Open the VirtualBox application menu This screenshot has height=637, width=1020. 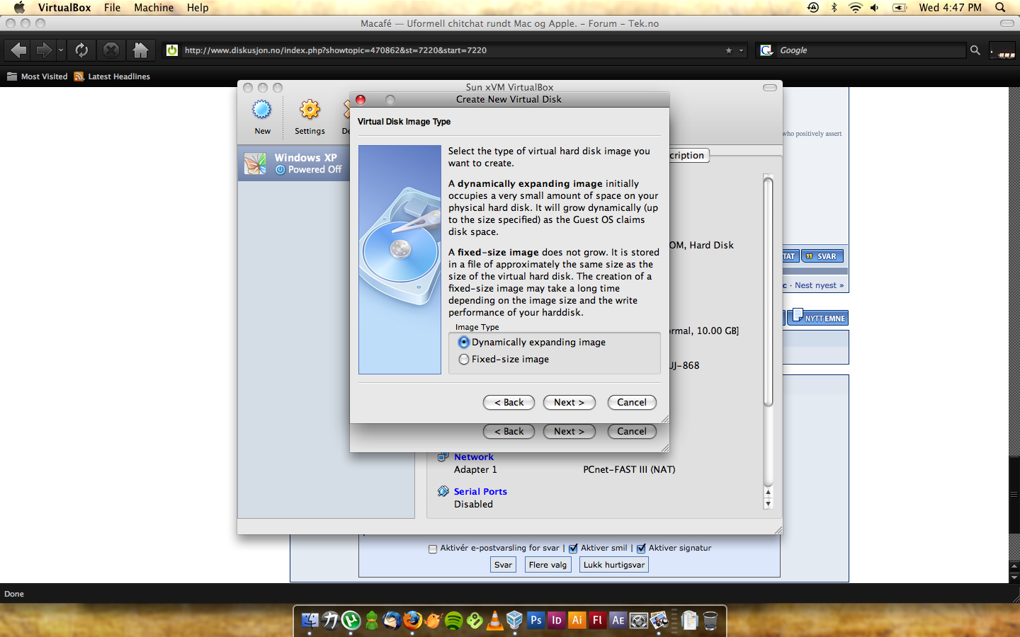coord(64,8)
